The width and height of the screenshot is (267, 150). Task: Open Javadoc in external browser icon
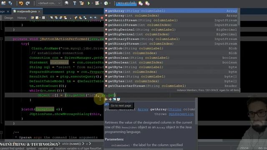point(114,99)
